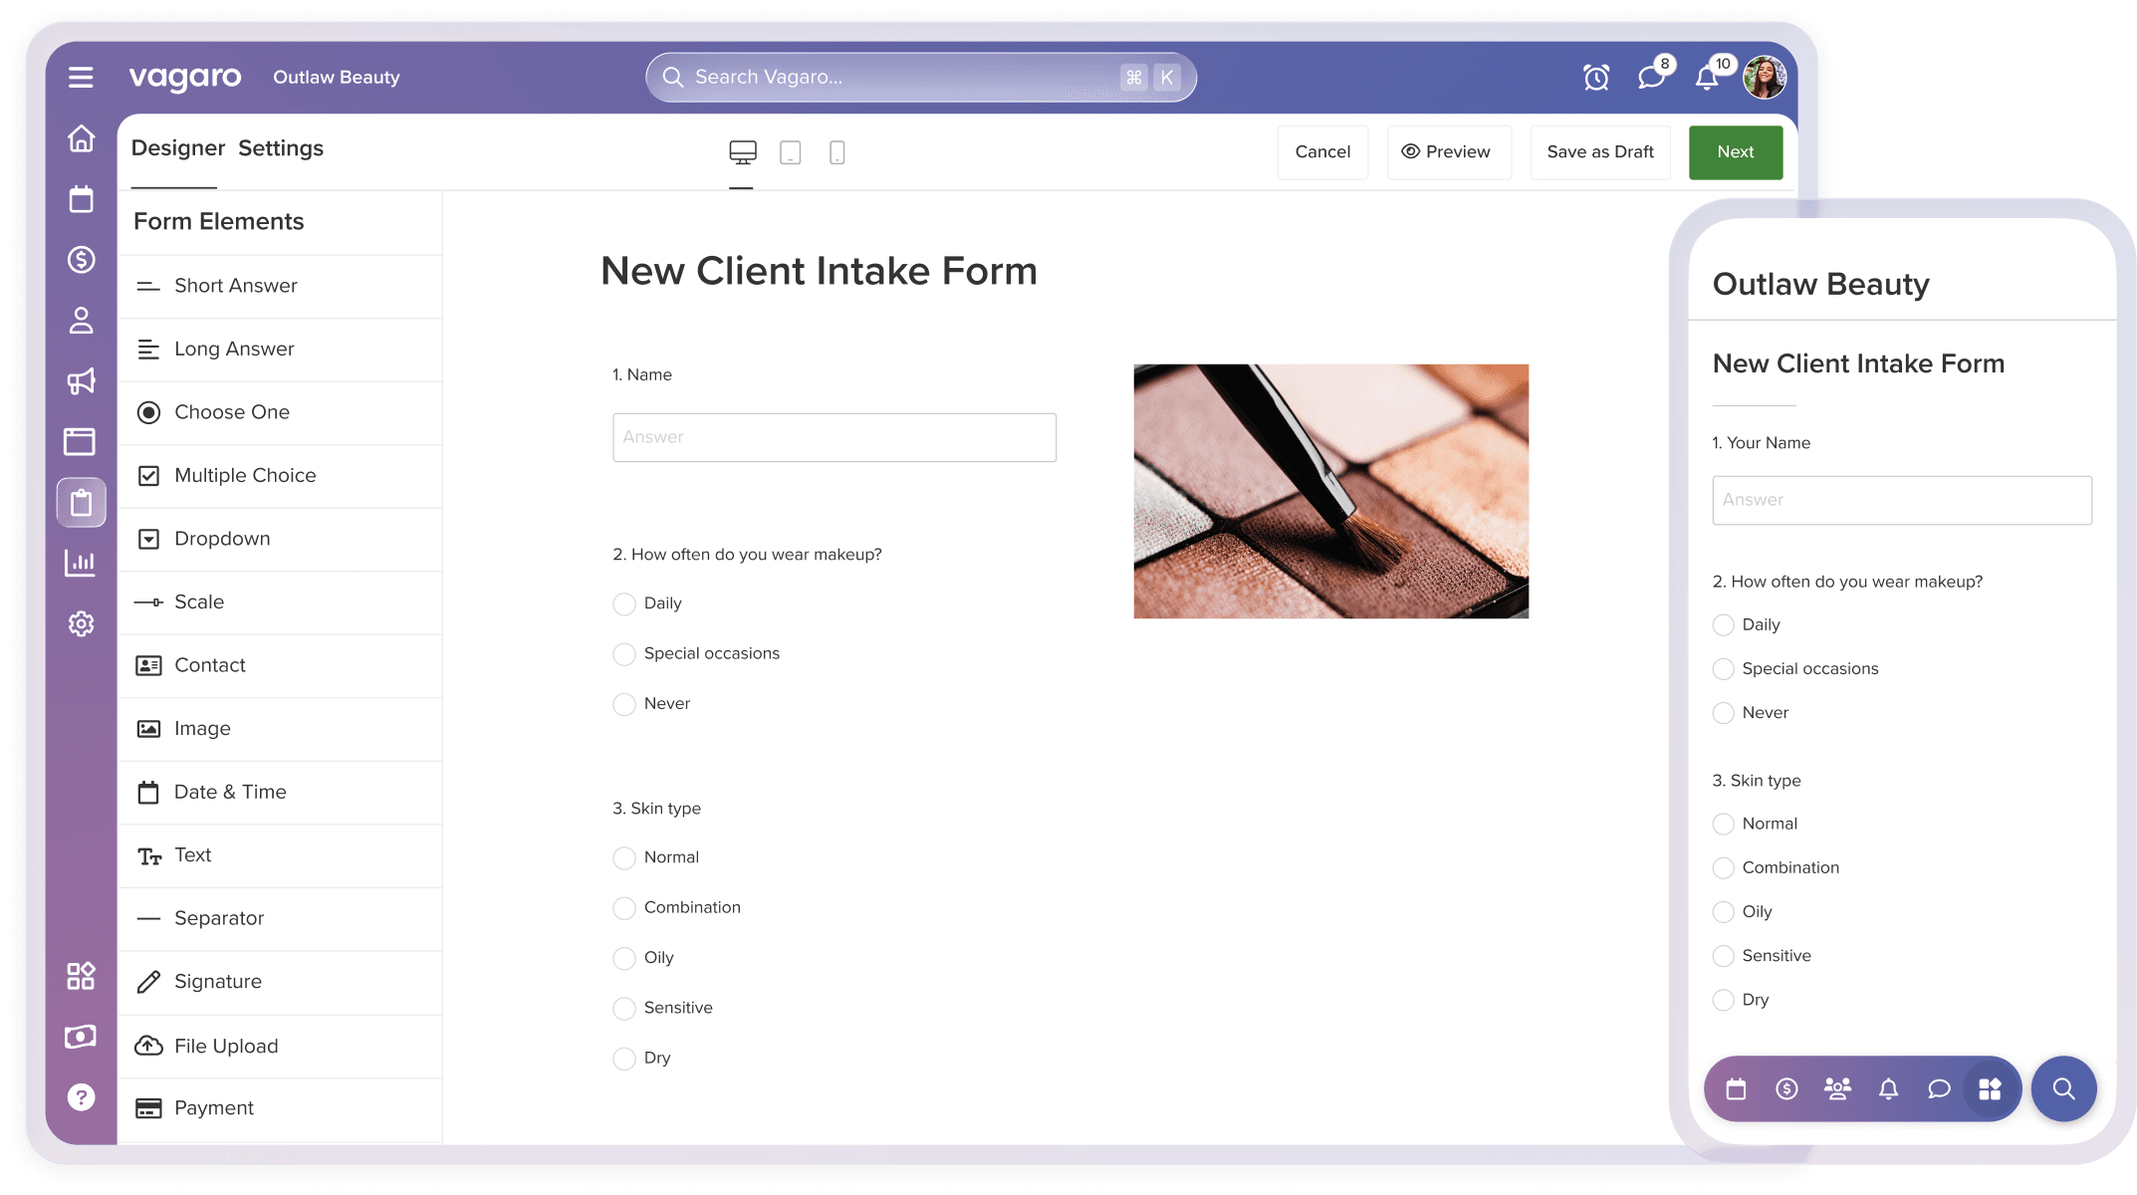This screenshot has height=1195, width=2137.
Task: Open the home icon in the sidebar
Action: (81, 138)
